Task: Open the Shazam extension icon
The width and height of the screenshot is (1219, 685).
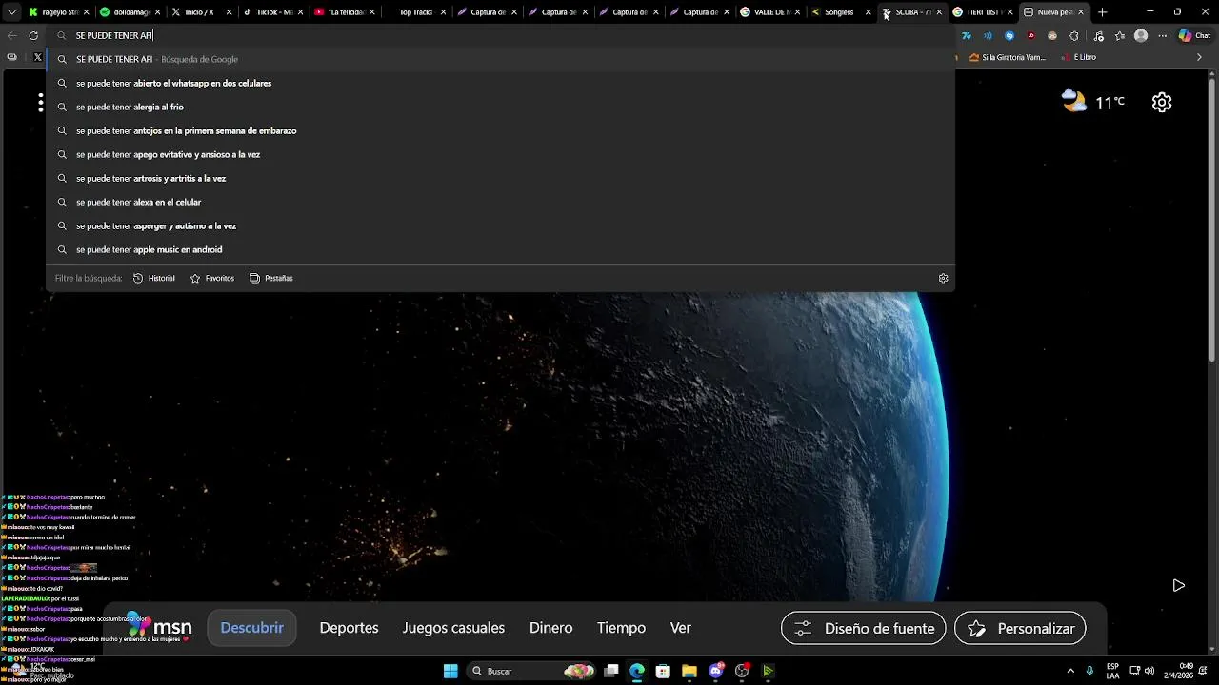Action: tap(1009, 36)
